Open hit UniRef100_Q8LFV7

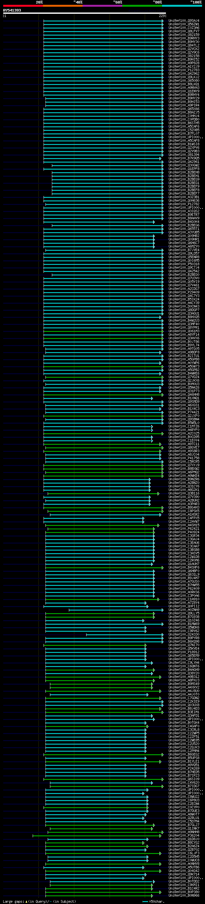[184, 31]
